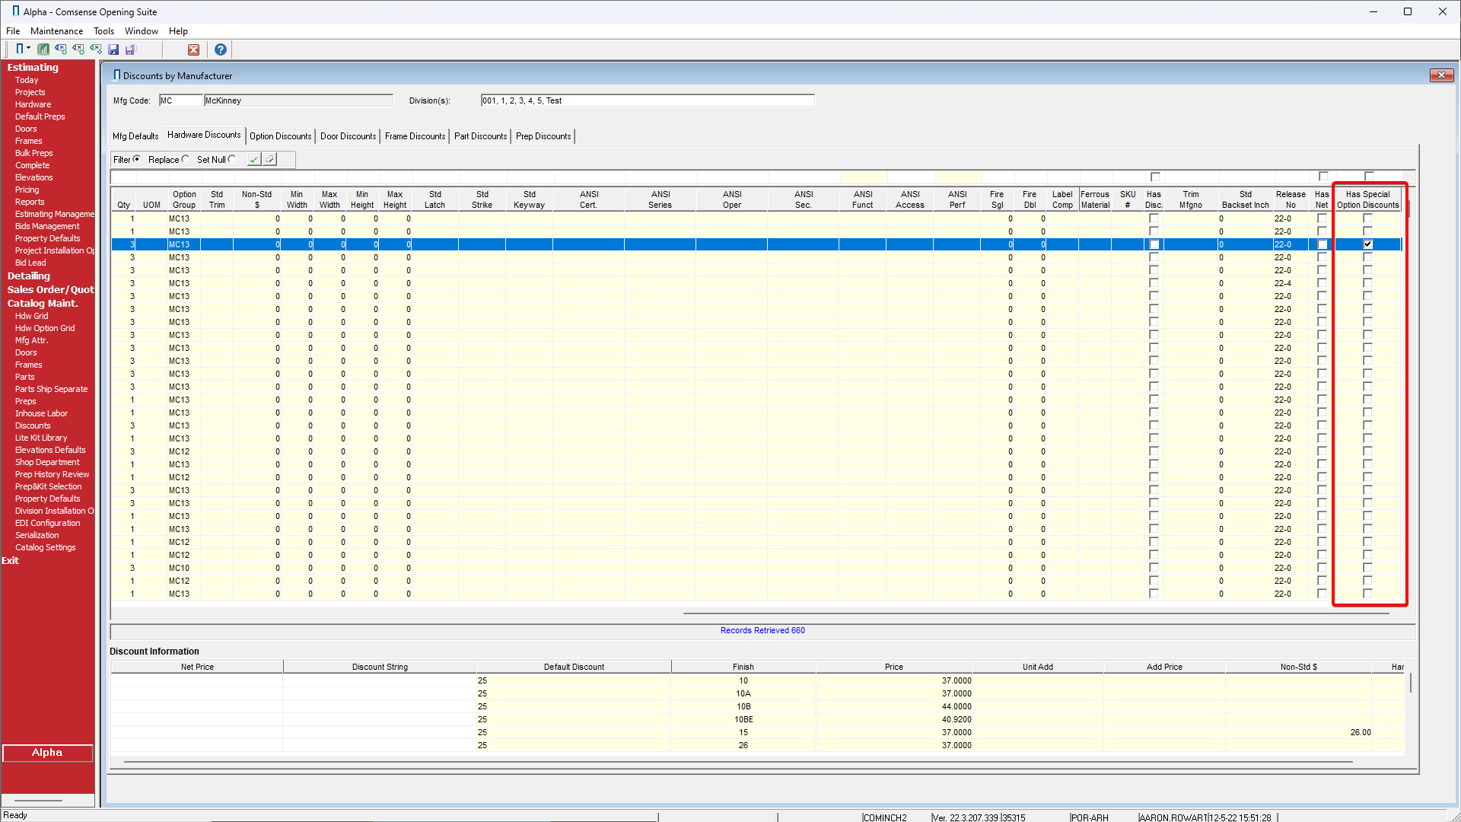
Task: Open the Maintenance menu
Action: [x=56, y=31]
